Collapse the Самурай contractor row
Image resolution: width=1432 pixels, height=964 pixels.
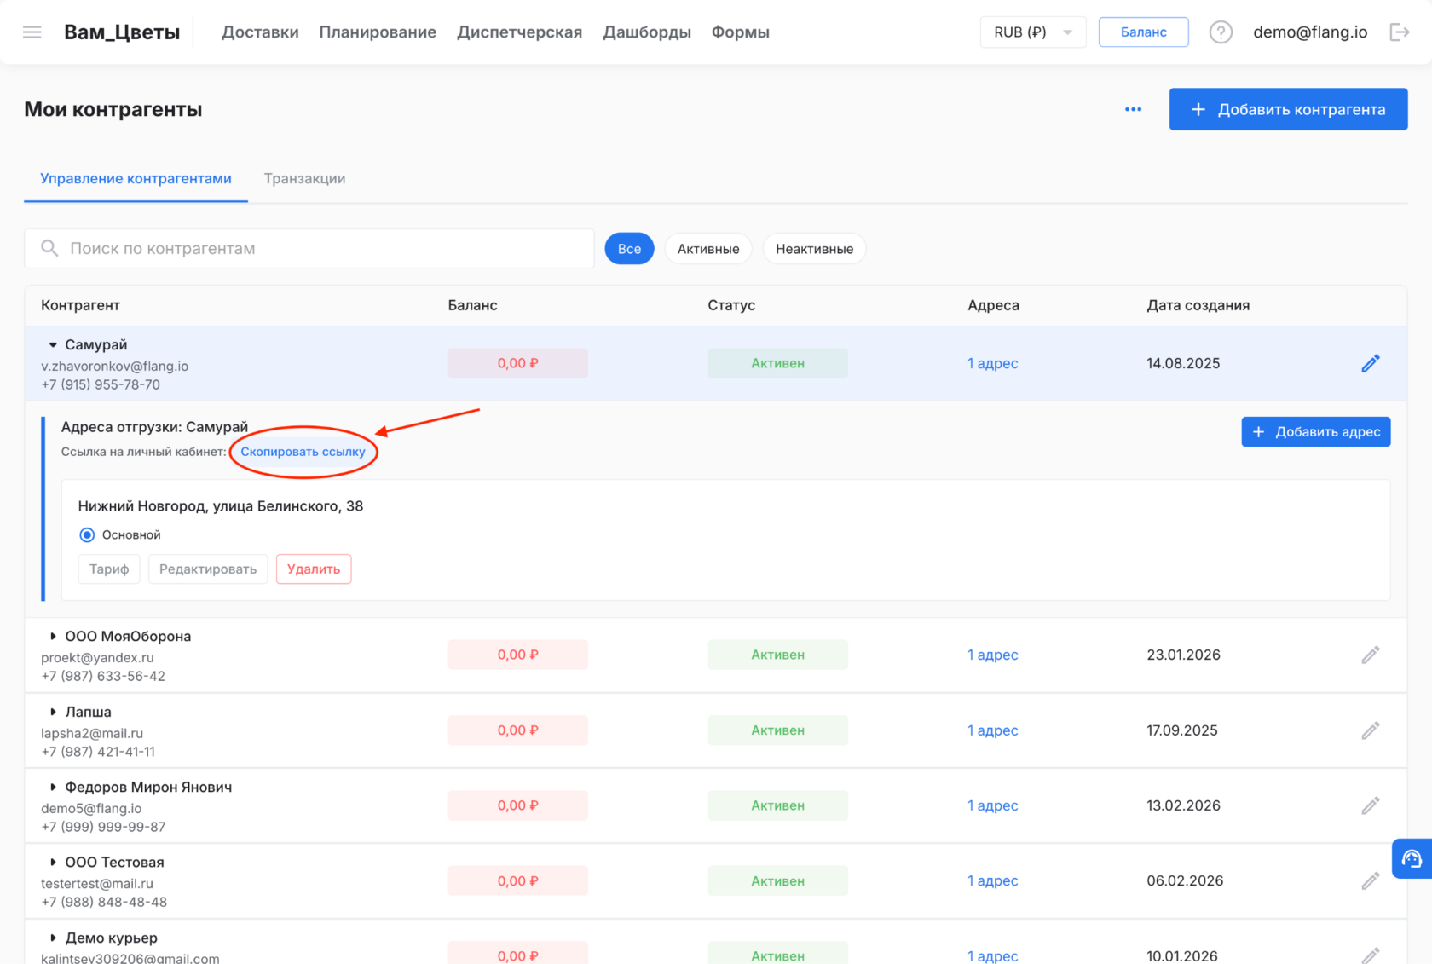(53, 344)
